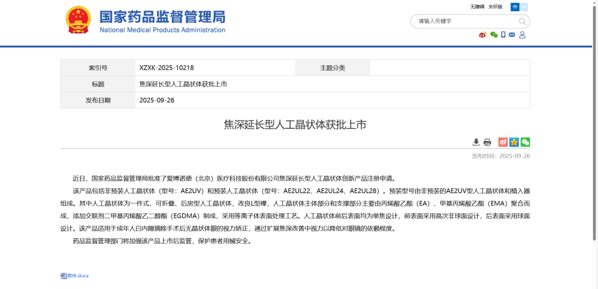
Task: Download the article using the download icon
Action: point(476,143)
